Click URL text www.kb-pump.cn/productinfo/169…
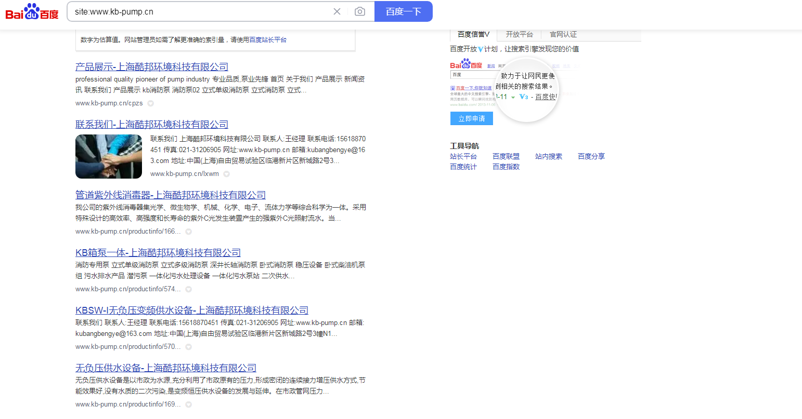802x419 pixels. (128, 404)
